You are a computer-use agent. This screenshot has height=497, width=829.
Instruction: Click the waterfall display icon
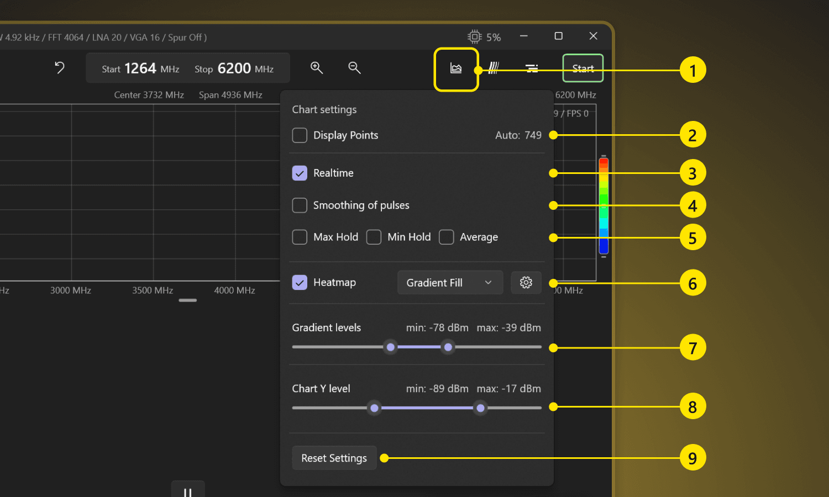494,68
